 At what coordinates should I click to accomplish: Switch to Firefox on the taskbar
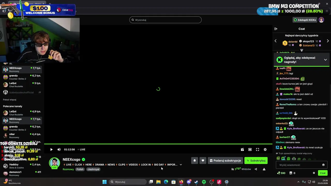181,182
